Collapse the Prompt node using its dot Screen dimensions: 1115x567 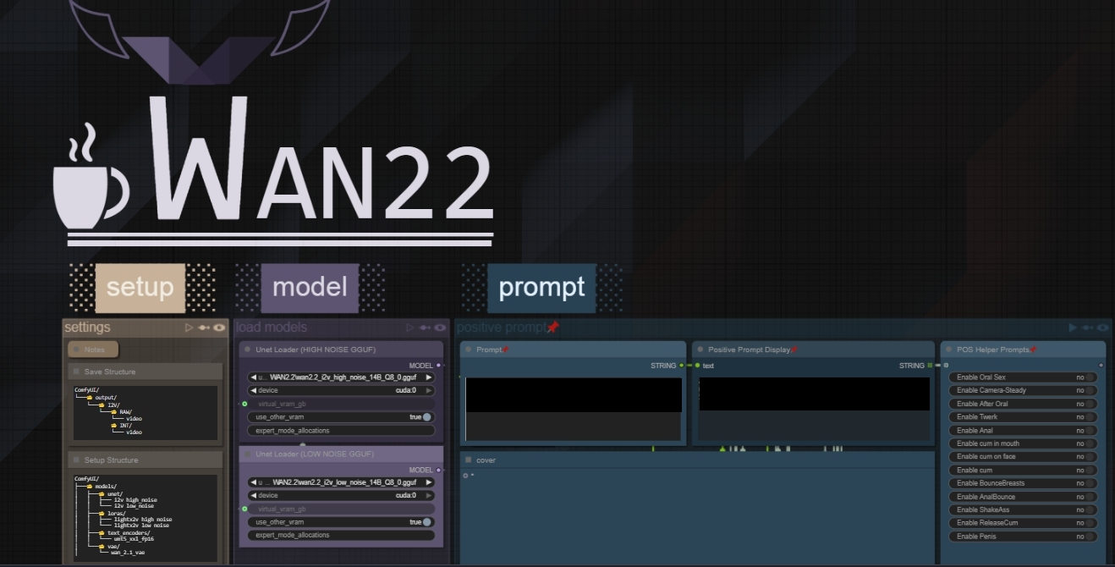tap(468, 349)
